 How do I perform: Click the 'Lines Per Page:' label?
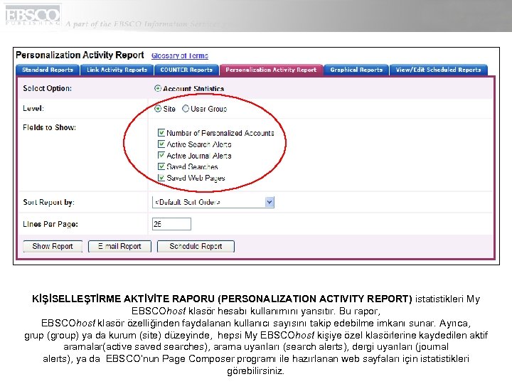tap(50, 224)
